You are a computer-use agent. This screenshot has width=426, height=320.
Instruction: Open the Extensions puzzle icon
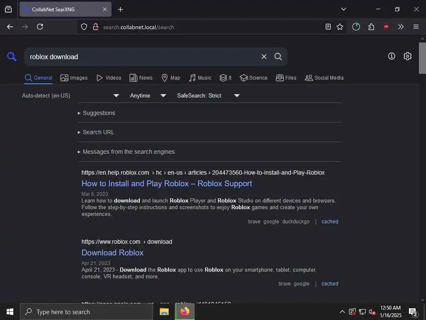click(x=371, y=27)
